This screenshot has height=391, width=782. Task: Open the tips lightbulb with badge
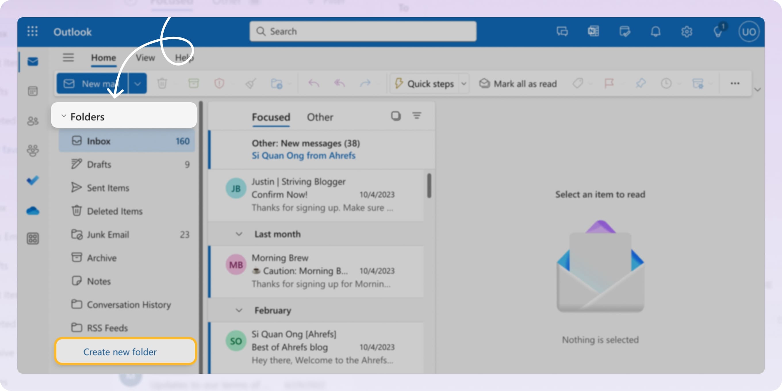[x=718, y=31]
